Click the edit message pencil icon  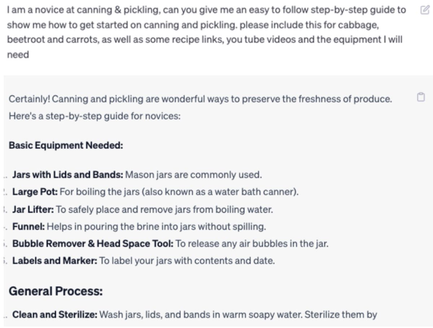(424, 10)
